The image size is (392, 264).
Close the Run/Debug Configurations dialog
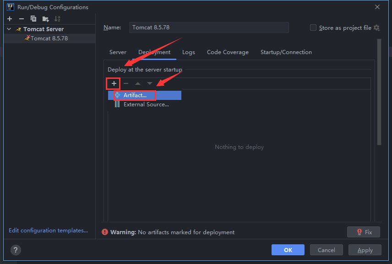tap(377, 7)
